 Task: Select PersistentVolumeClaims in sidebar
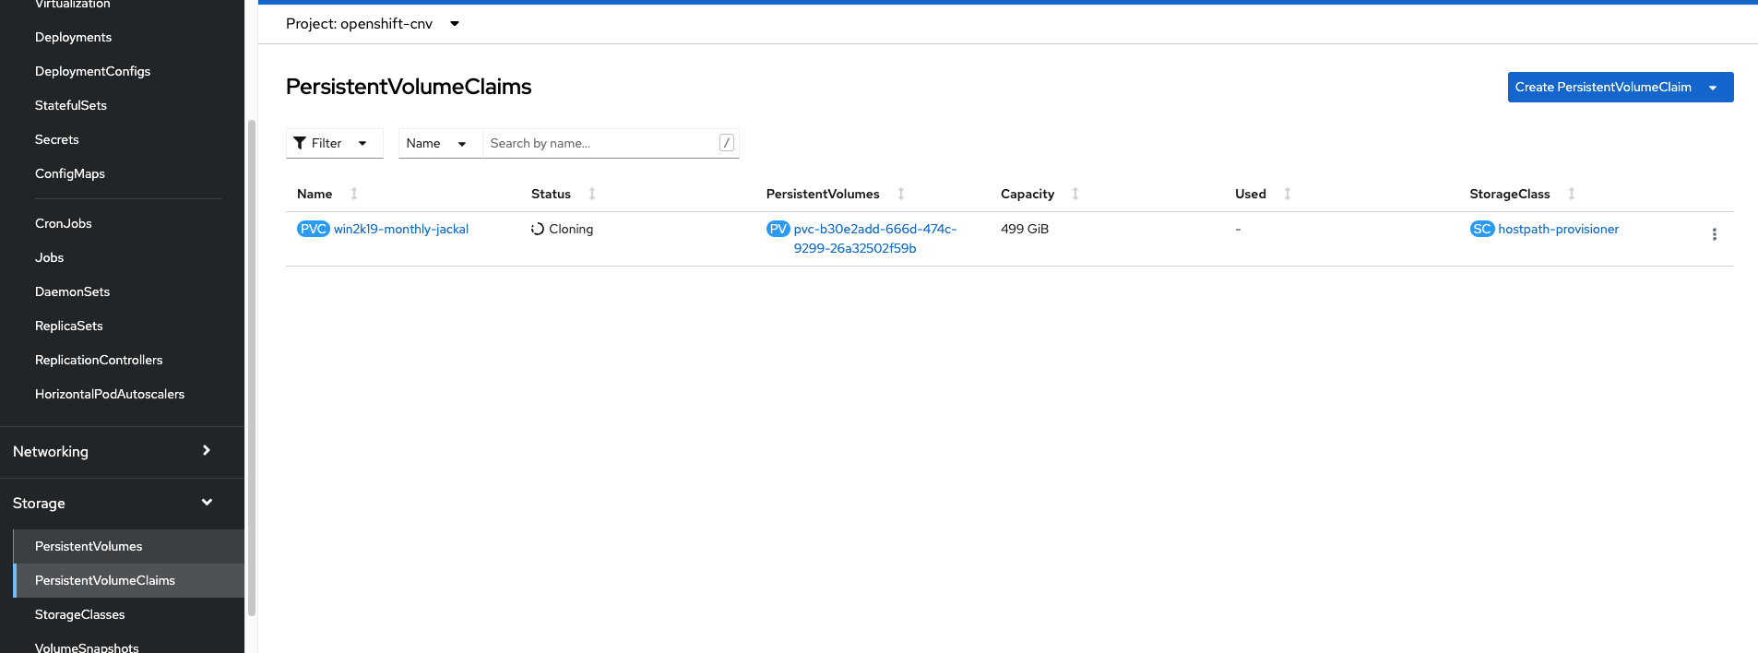point(129,580)
